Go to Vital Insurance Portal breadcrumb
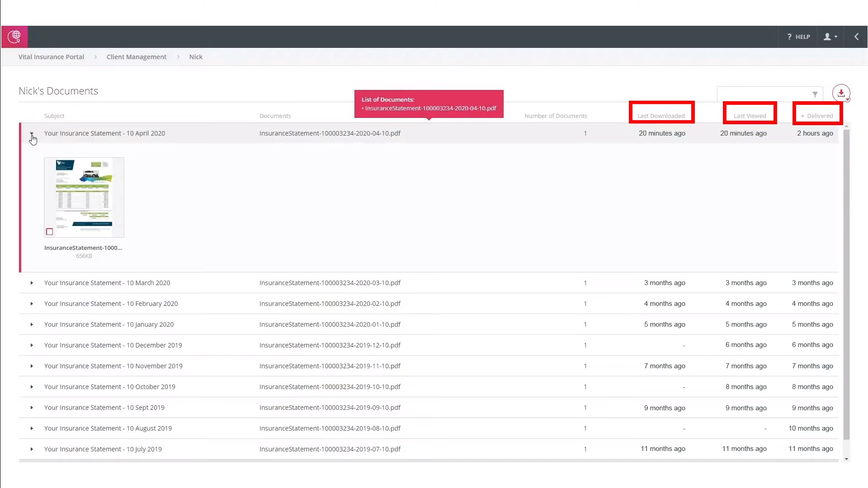Image resolution: width=868 pixels, height=488 pixels. pyautogui.click(x=51, y=57)
